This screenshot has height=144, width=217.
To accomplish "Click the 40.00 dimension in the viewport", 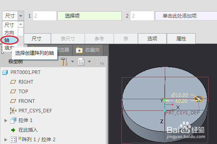I will coord(181,101).
